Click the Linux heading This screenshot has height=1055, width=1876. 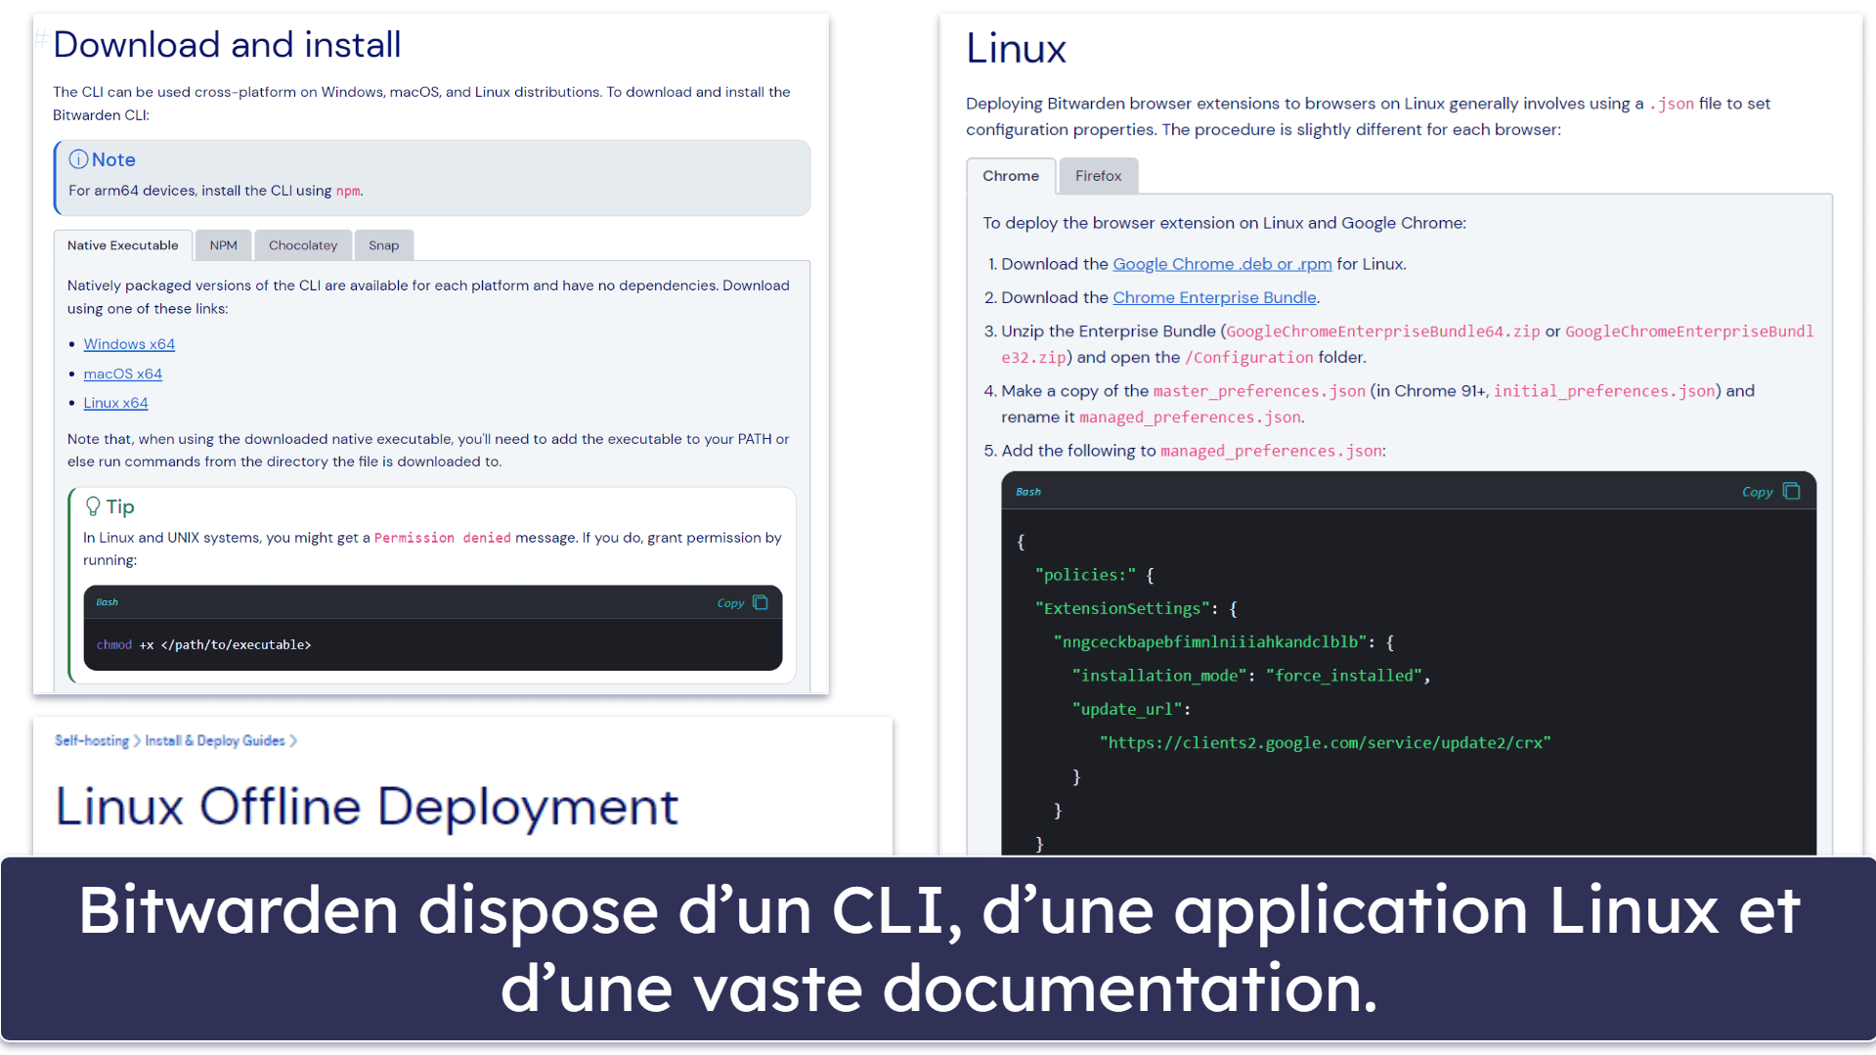pyautogui.click(x=1016, y=49)
